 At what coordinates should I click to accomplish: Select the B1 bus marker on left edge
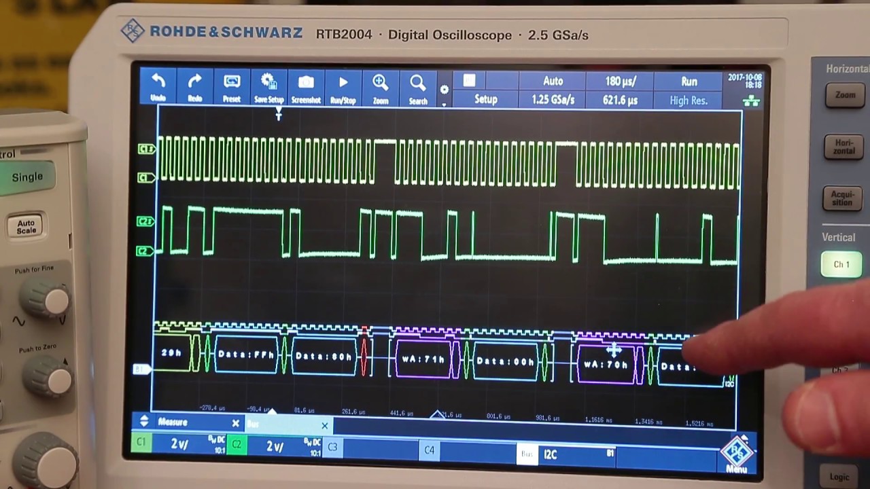pos(141,369)
